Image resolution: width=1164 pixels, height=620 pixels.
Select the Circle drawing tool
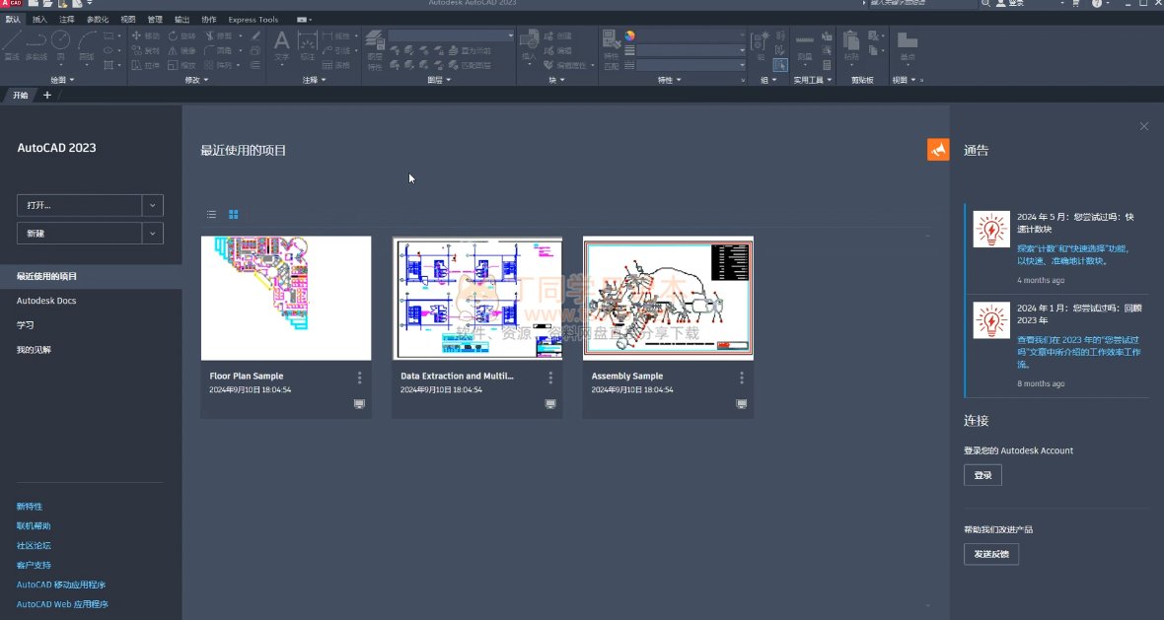coord(61,41)
